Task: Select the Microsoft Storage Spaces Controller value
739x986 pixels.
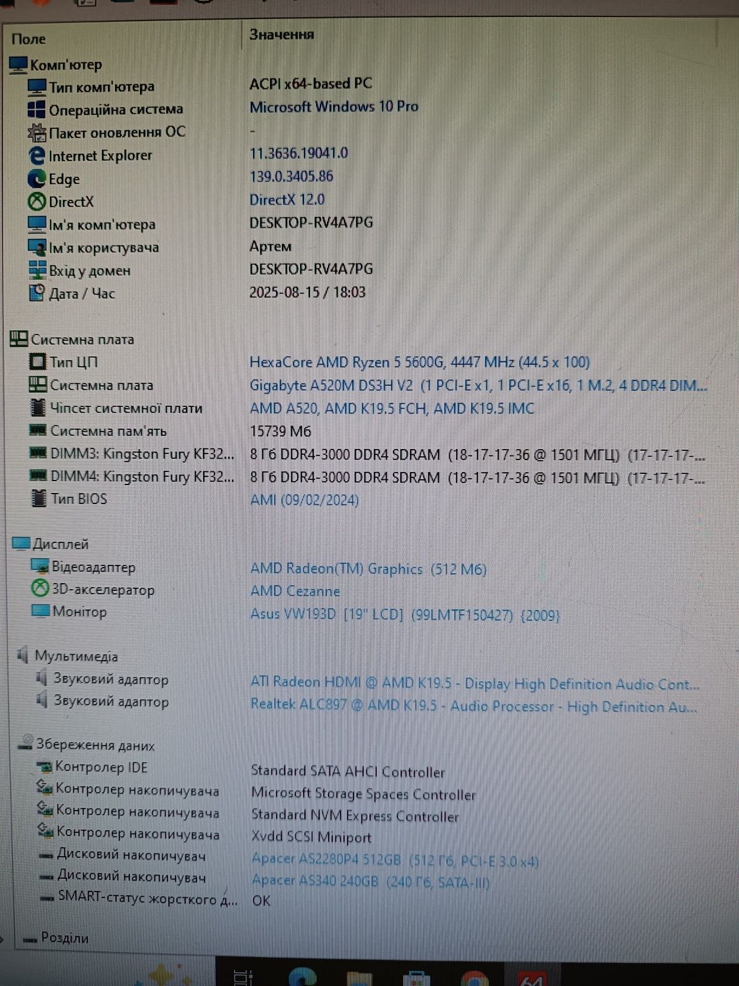Action: click(x=364, y=793)
